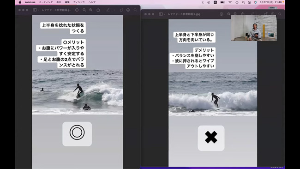This screenshot has height=169, width=300.
Task: Show Markup toolbar in left Preview window
Action: pyautogui.click(x=128, y=10)
